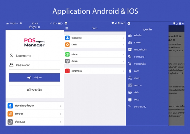
Task: Click the newspaper icon บทความ in drawer
Action: pyautogui.click(x=130, y=85)
